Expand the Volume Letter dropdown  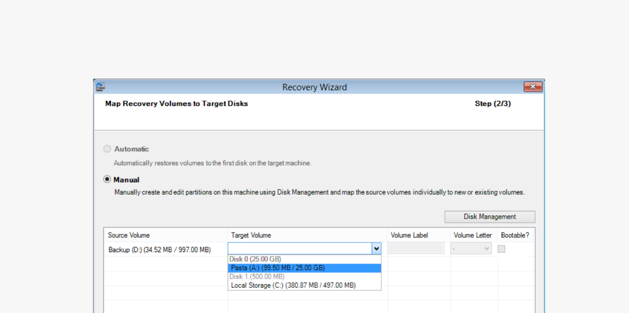(486, 249)
